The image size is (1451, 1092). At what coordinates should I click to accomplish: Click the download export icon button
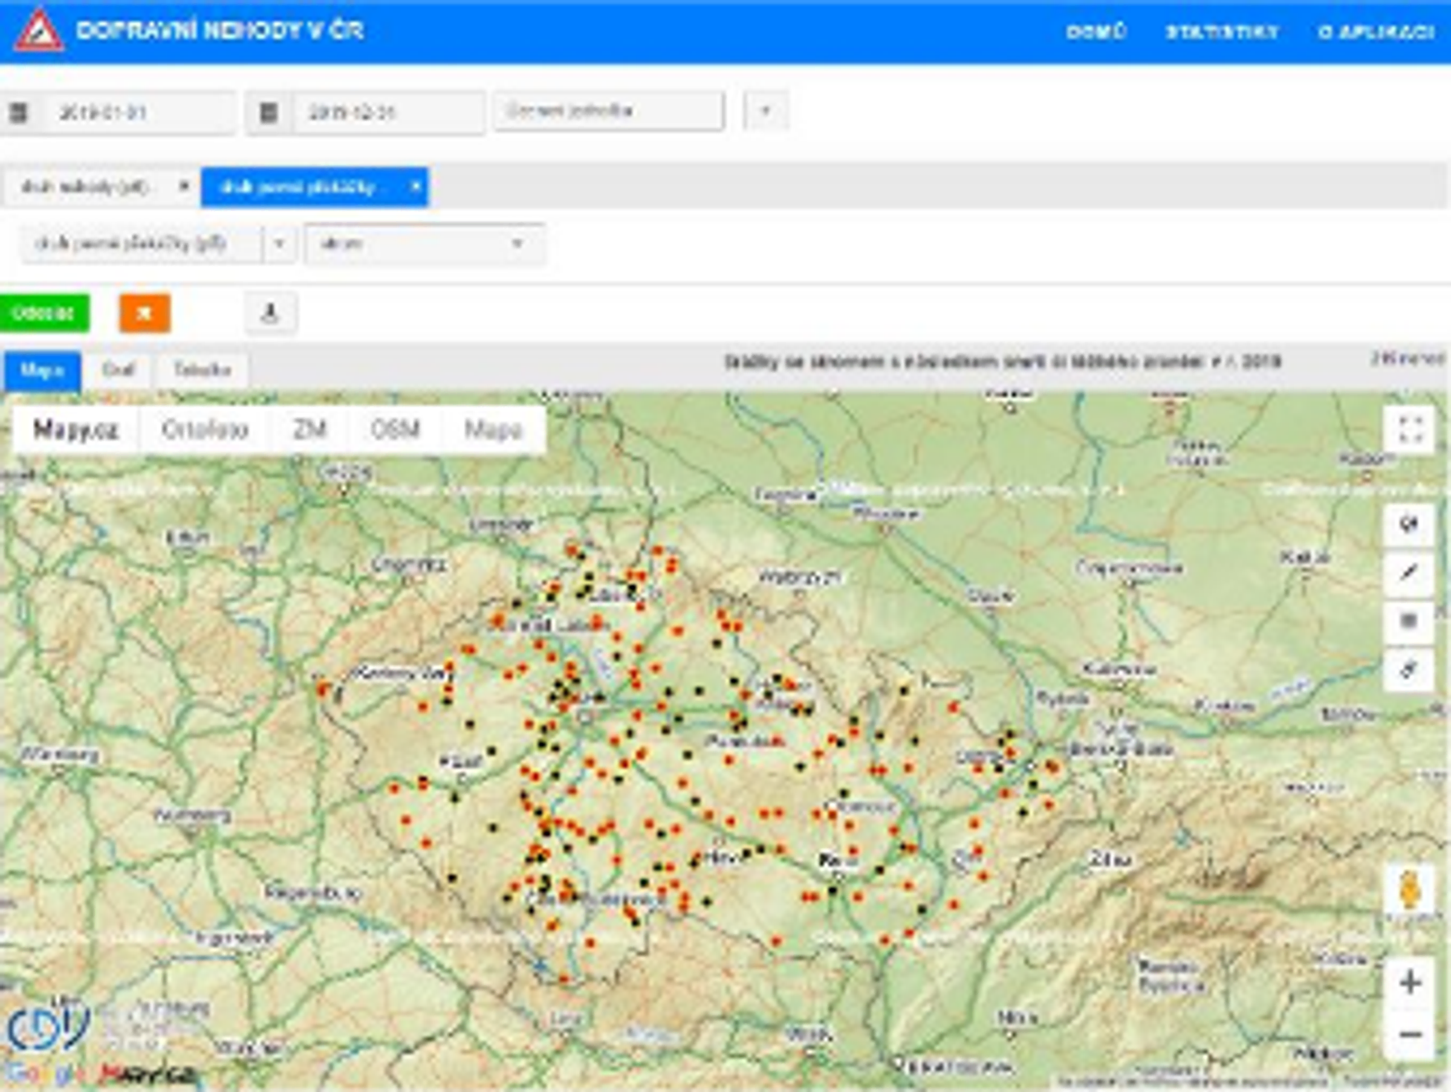coord(270,314)
